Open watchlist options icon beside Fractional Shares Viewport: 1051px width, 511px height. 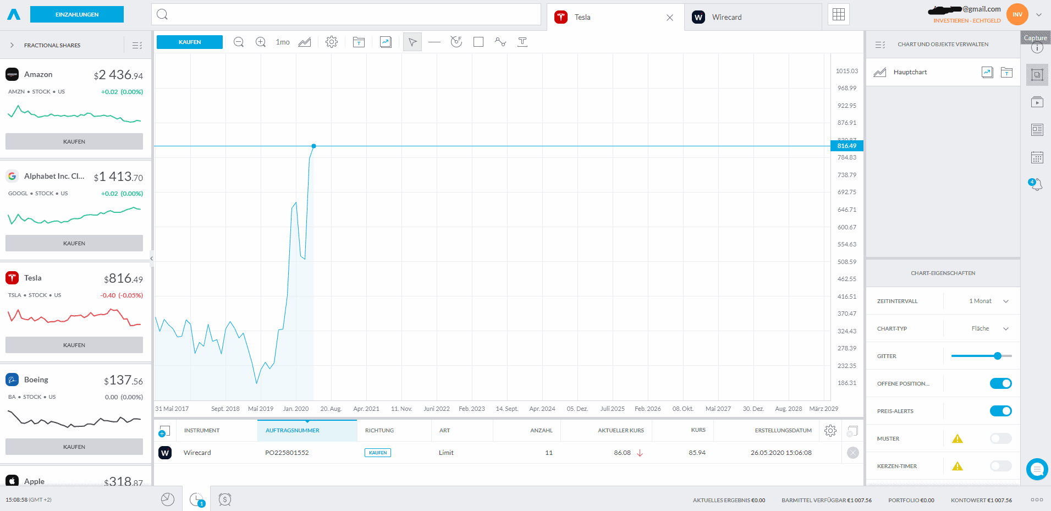[x=137, y=45]
